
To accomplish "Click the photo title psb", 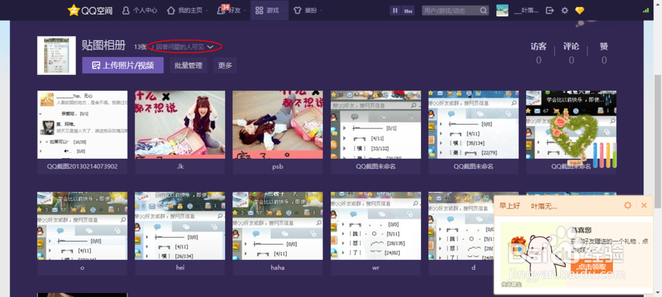I will (278, 166).
